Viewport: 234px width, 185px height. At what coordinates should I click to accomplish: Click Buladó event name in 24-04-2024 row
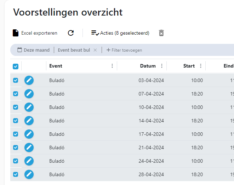(x=57, y=161)
